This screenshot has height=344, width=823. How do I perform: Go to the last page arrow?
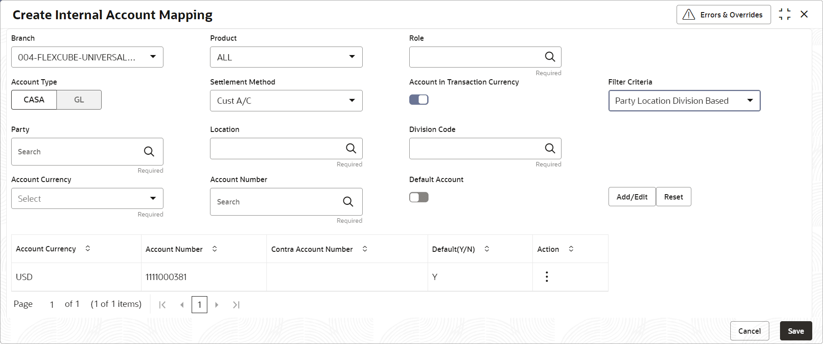tap(236, 305)
